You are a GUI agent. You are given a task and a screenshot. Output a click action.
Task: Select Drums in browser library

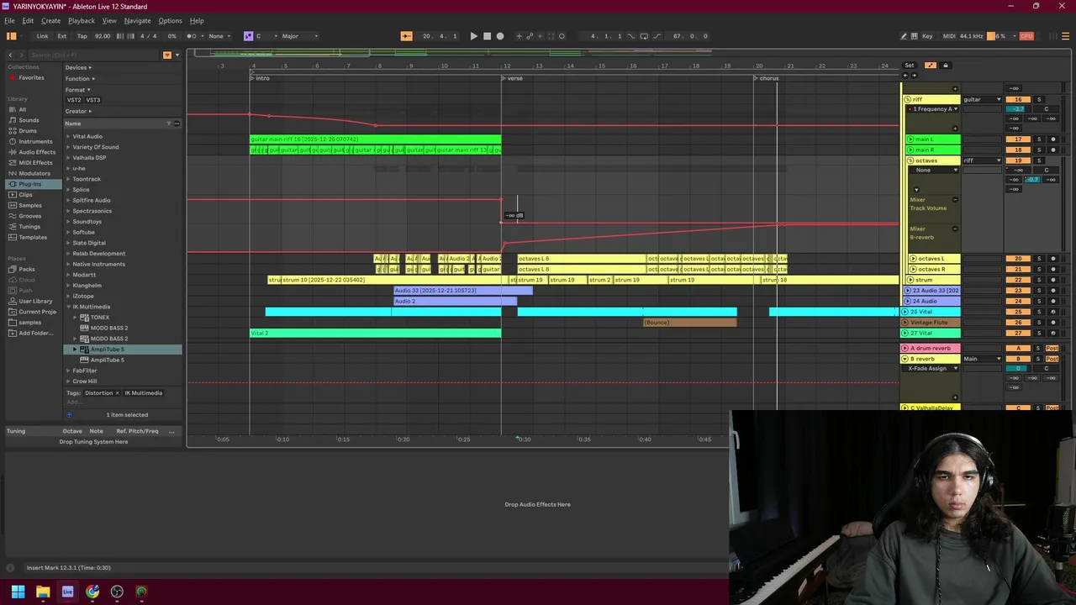point(28,131)
